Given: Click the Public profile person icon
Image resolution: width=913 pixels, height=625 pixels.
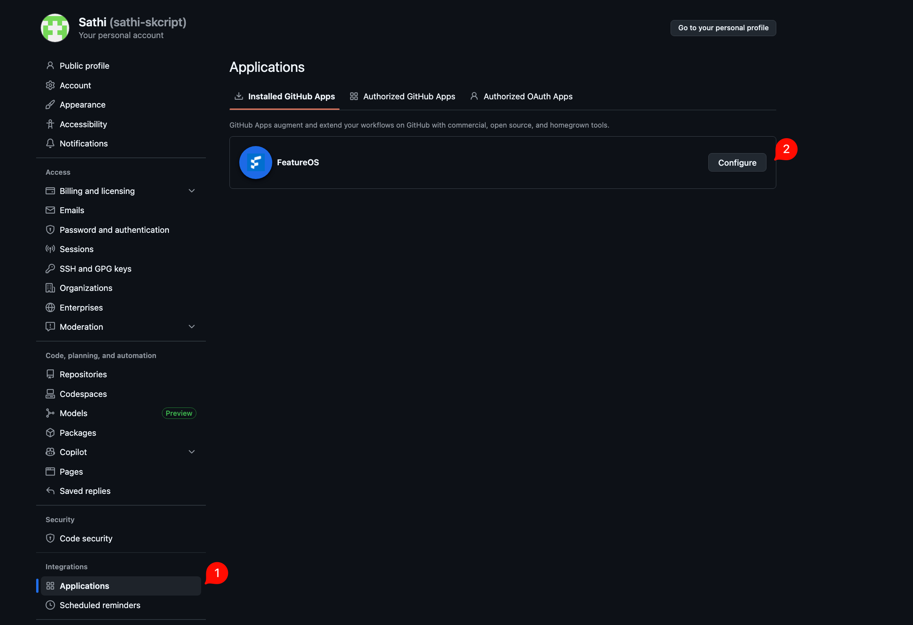Looking at the screenshot, I should (x=50, y=66).
